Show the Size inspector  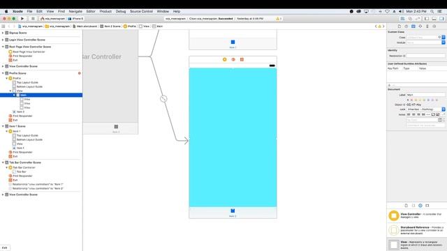click(427, 26)
